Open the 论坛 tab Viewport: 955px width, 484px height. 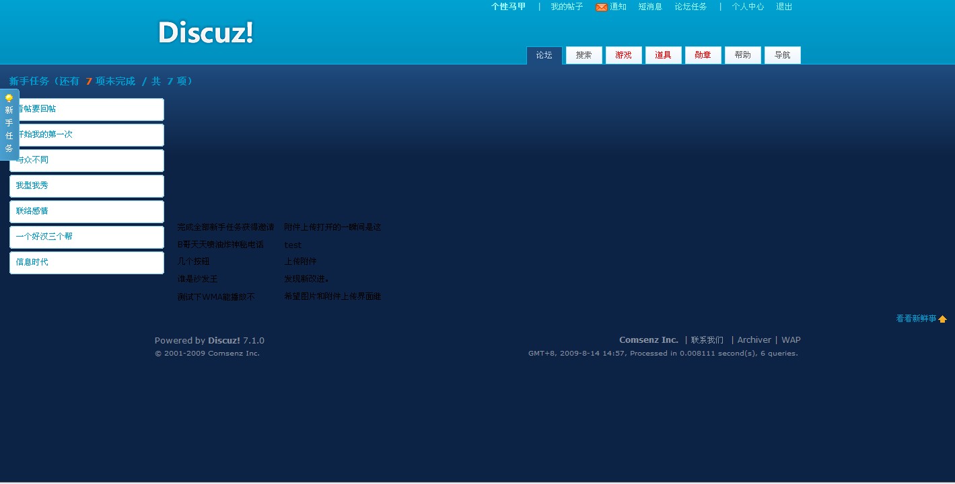544,55
